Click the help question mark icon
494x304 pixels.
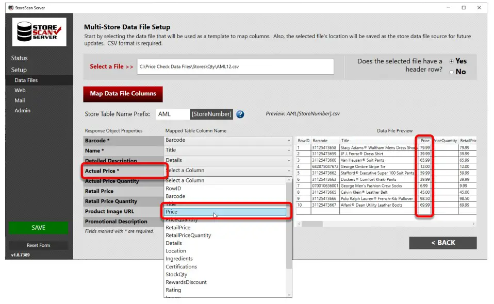pos(240,114)
